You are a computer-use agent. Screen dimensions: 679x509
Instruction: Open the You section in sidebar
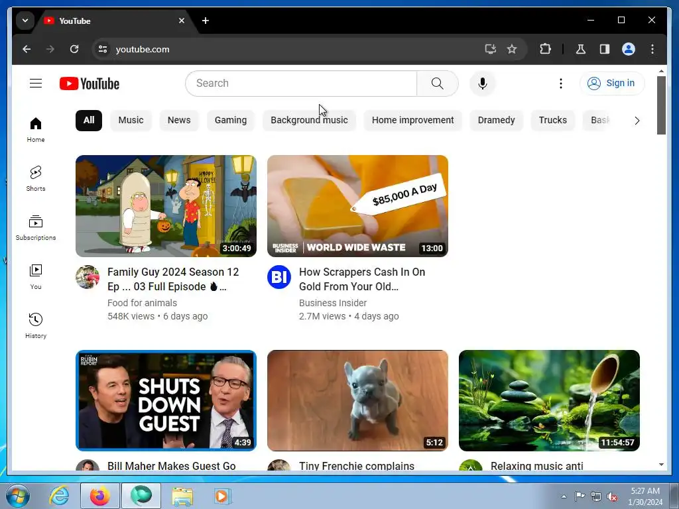point(36,276)
